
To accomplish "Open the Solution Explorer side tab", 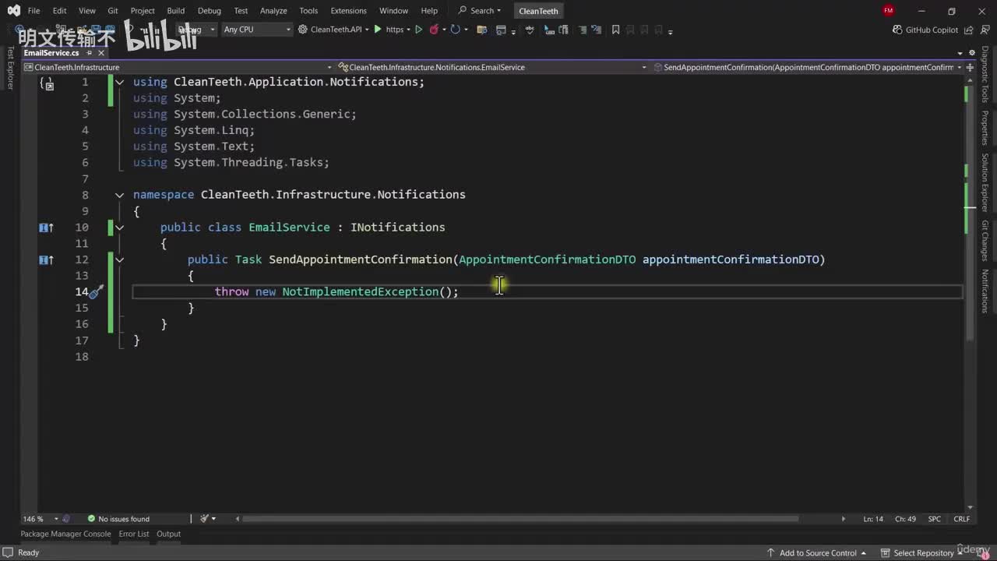I will coord(985,182).
